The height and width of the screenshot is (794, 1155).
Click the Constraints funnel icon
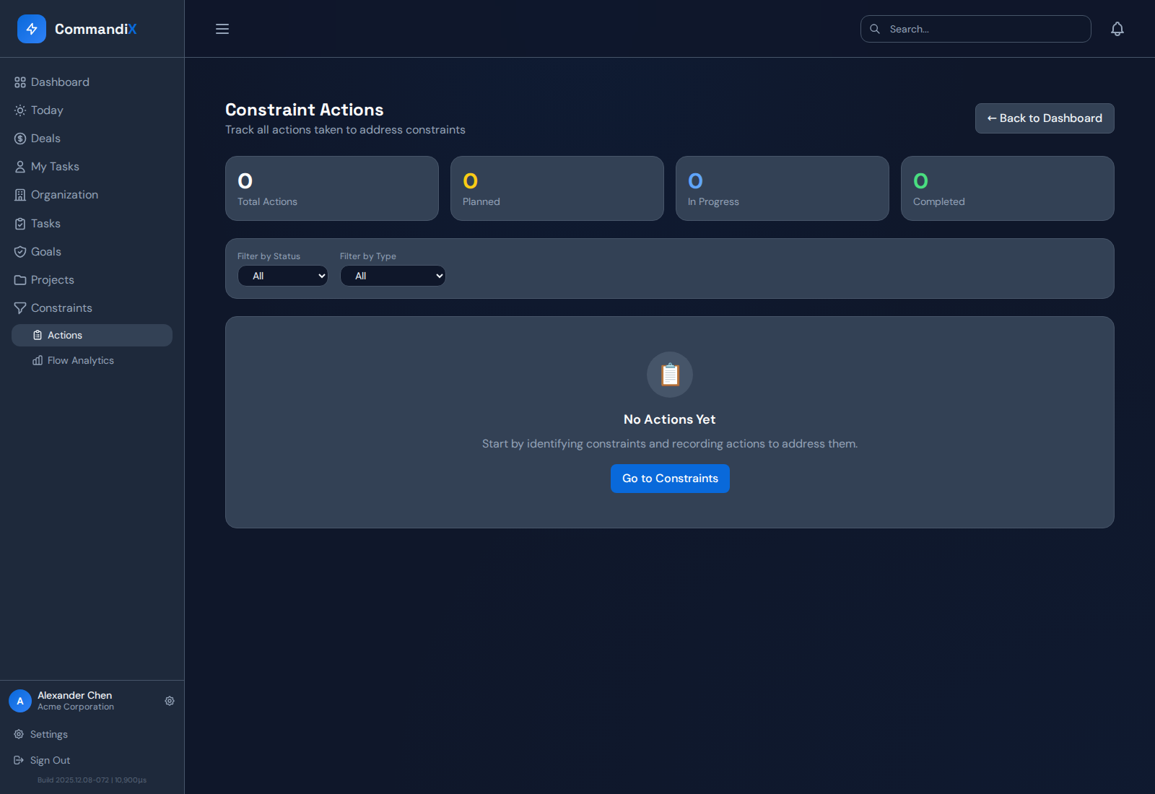[x=20, y=308]
